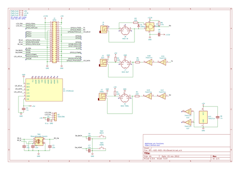Select resistor R4 before inverter U1D
This screenshot has height=170, width=240.
pos(137,96)
